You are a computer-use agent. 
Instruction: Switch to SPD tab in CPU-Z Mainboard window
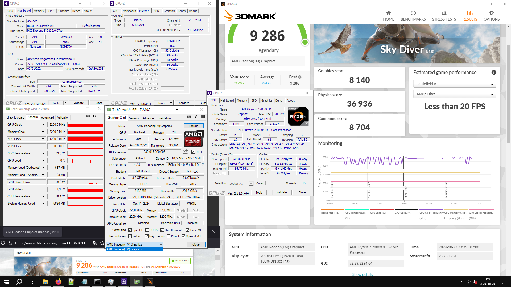(x=51, y=11)
